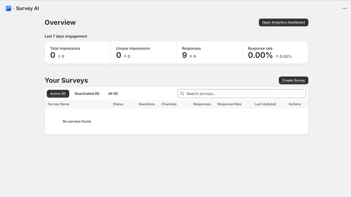Click the Responses count of 9
Screen dimensions: 351x197
tap(184, 55)
